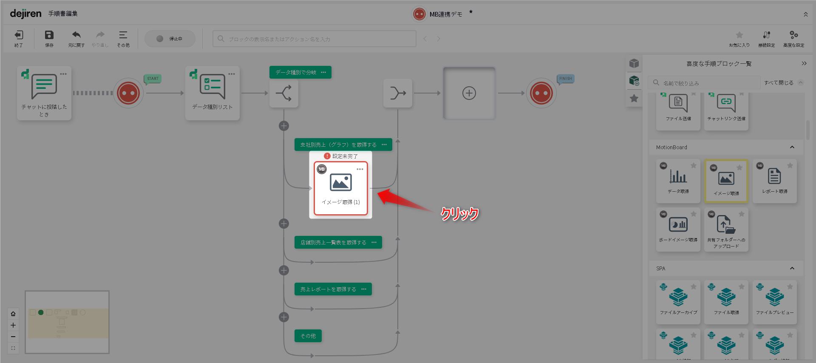This screenshot has height=363, width=816.
Task: Open options for 支社別売上（グラフ）を取得する branch
Action: pyautogui.click(x=384, y=145)
